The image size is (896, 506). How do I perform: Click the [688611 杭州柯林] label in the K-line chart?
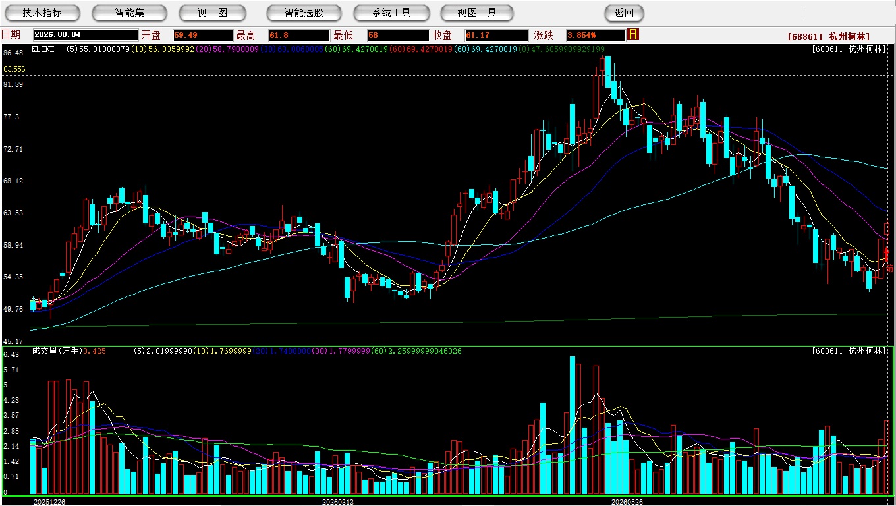click(x=849, y=49)
